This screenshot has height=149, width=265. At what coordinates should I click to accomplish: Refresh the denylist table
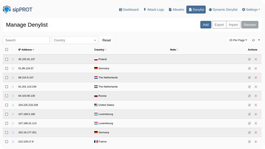[253, 40]
